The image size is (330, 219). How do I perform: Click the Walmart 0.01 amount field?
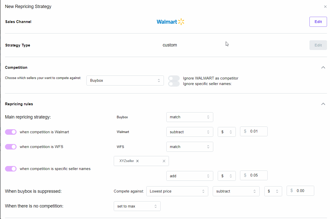257,131
